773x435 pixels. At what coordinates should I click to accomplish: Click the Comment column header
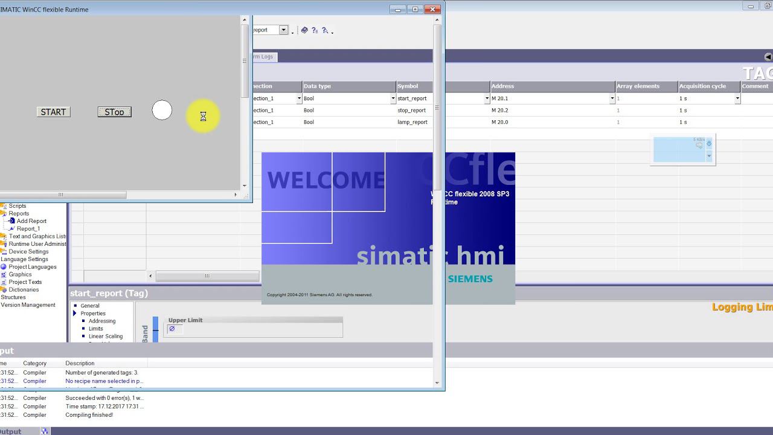pos(757,86)
